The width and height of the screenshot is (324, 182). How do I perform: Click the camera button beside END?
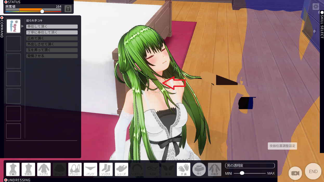click(295, 173)
